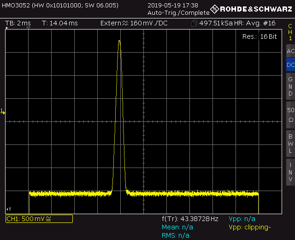Click the trigger T marker at bottom left

(8, 209)
